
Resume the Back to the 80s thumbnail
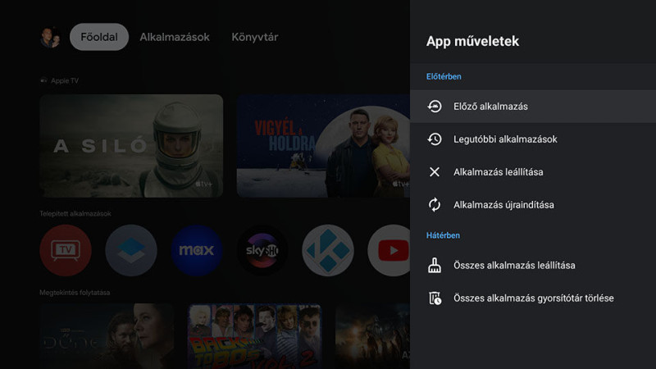(x=254, y=336)
